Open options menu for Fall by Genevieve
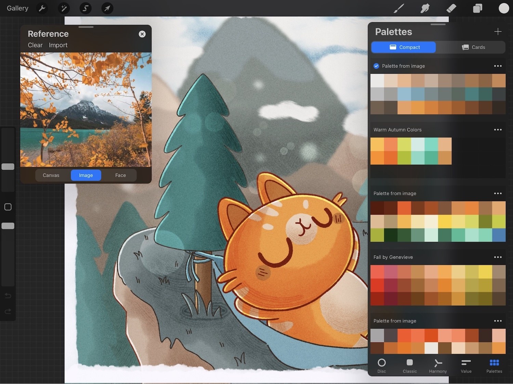This screenshot has width=513, height=384. (x=498, y=257)
